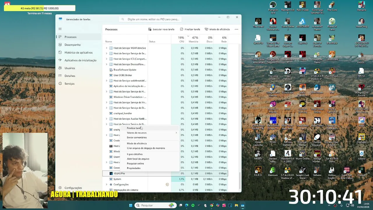Sort processes by the Disco column
The height and width of the screenshot is (210, 373).
tap(207, 39)
